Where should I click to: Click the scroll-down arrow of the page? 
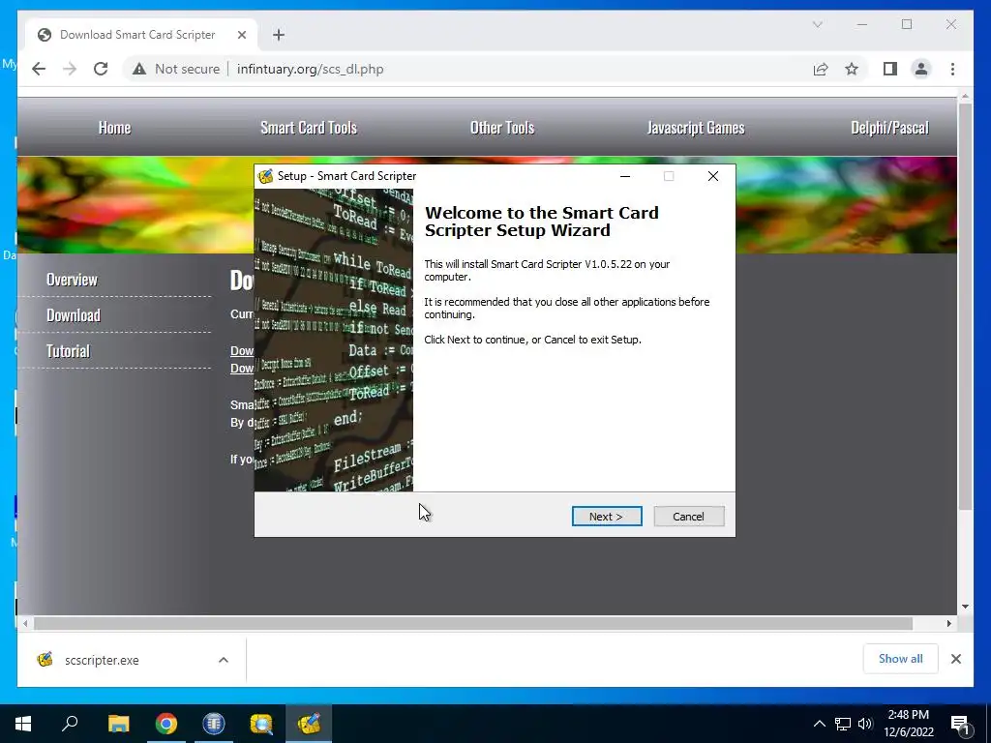(965, 607)
